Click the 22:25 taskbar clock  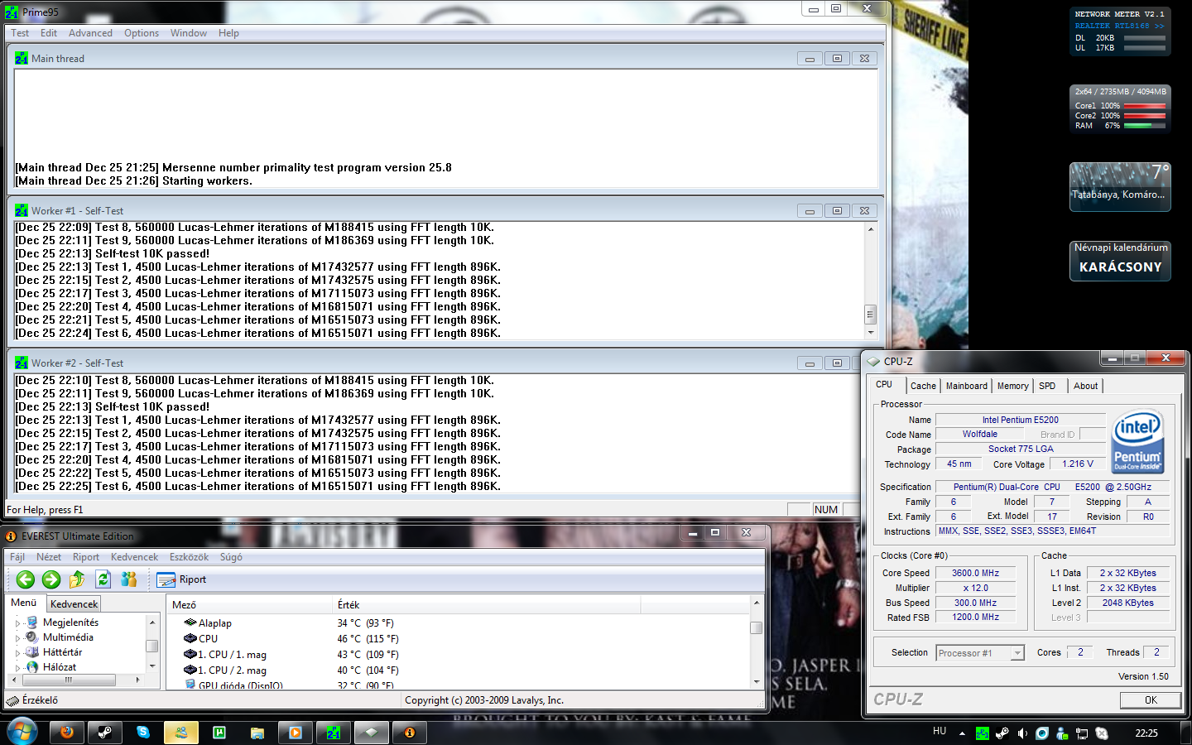(x=1146, y=733)
